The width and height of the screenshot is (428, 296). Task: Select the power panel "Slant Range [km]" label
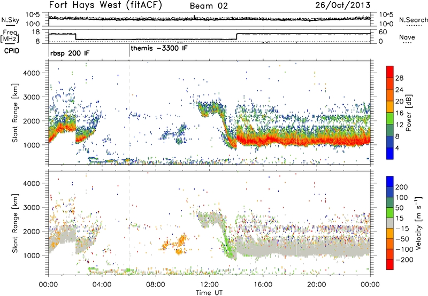[15, 113]
